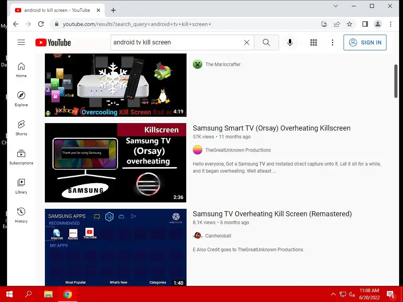Open Samsung TV Overheating Kill Screen (Remastered) title

tap(272, 214)
